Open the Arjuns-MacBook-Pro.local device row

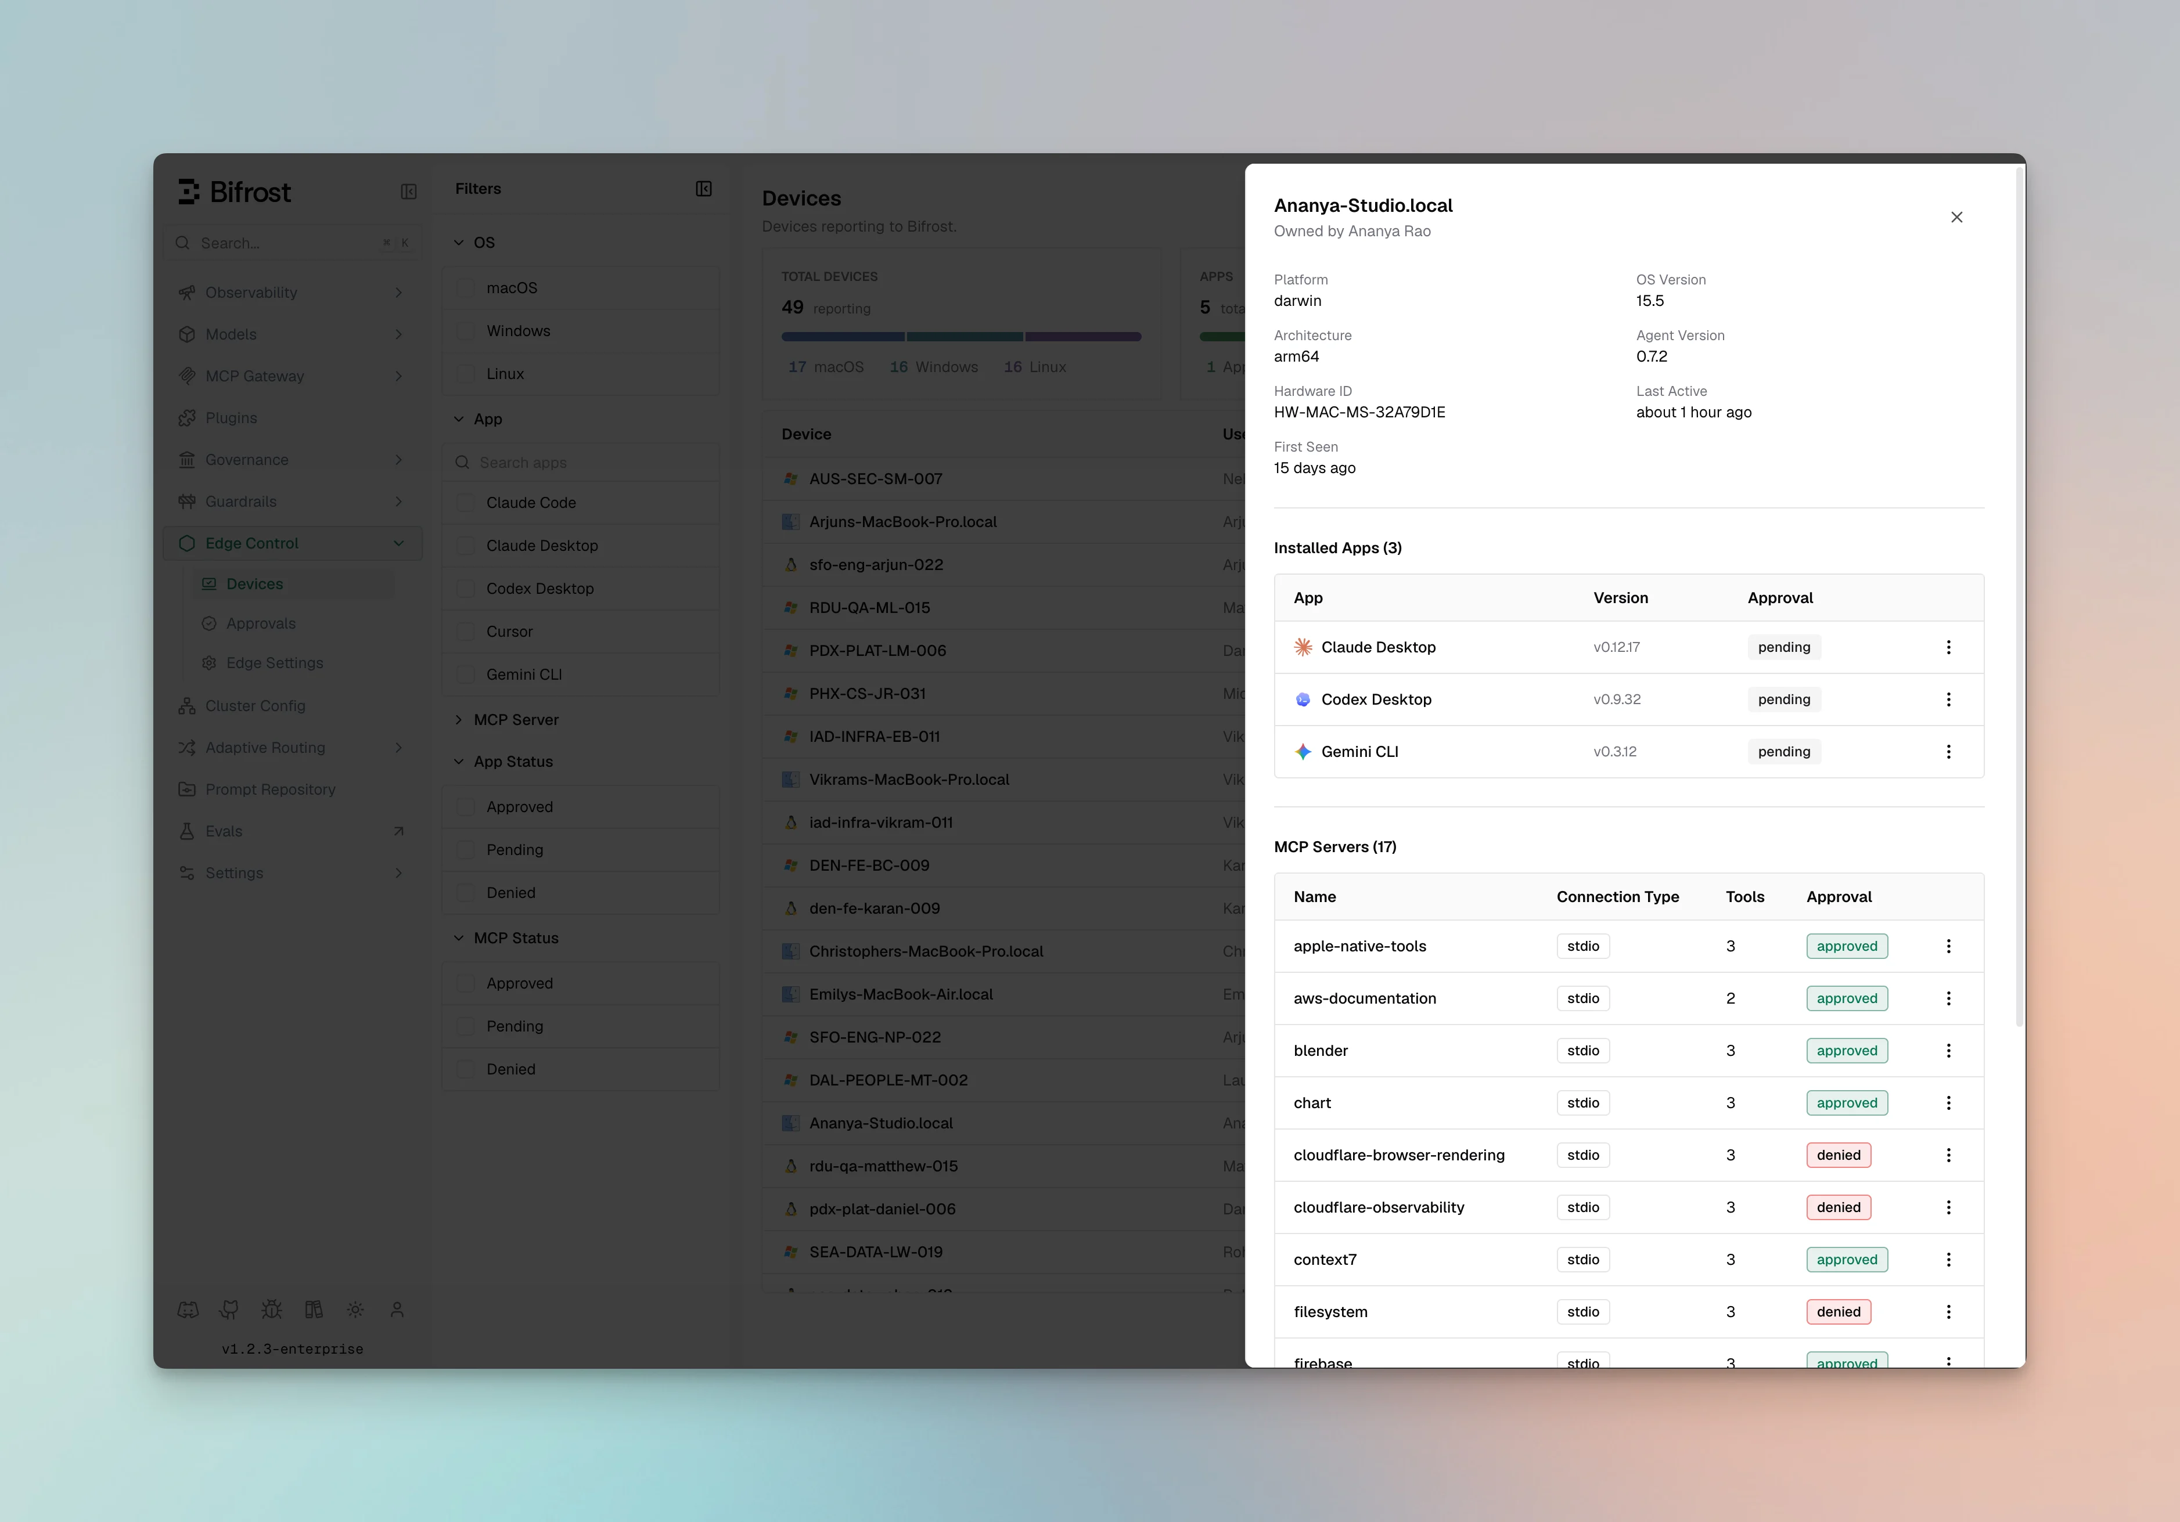coord(1003,522)
